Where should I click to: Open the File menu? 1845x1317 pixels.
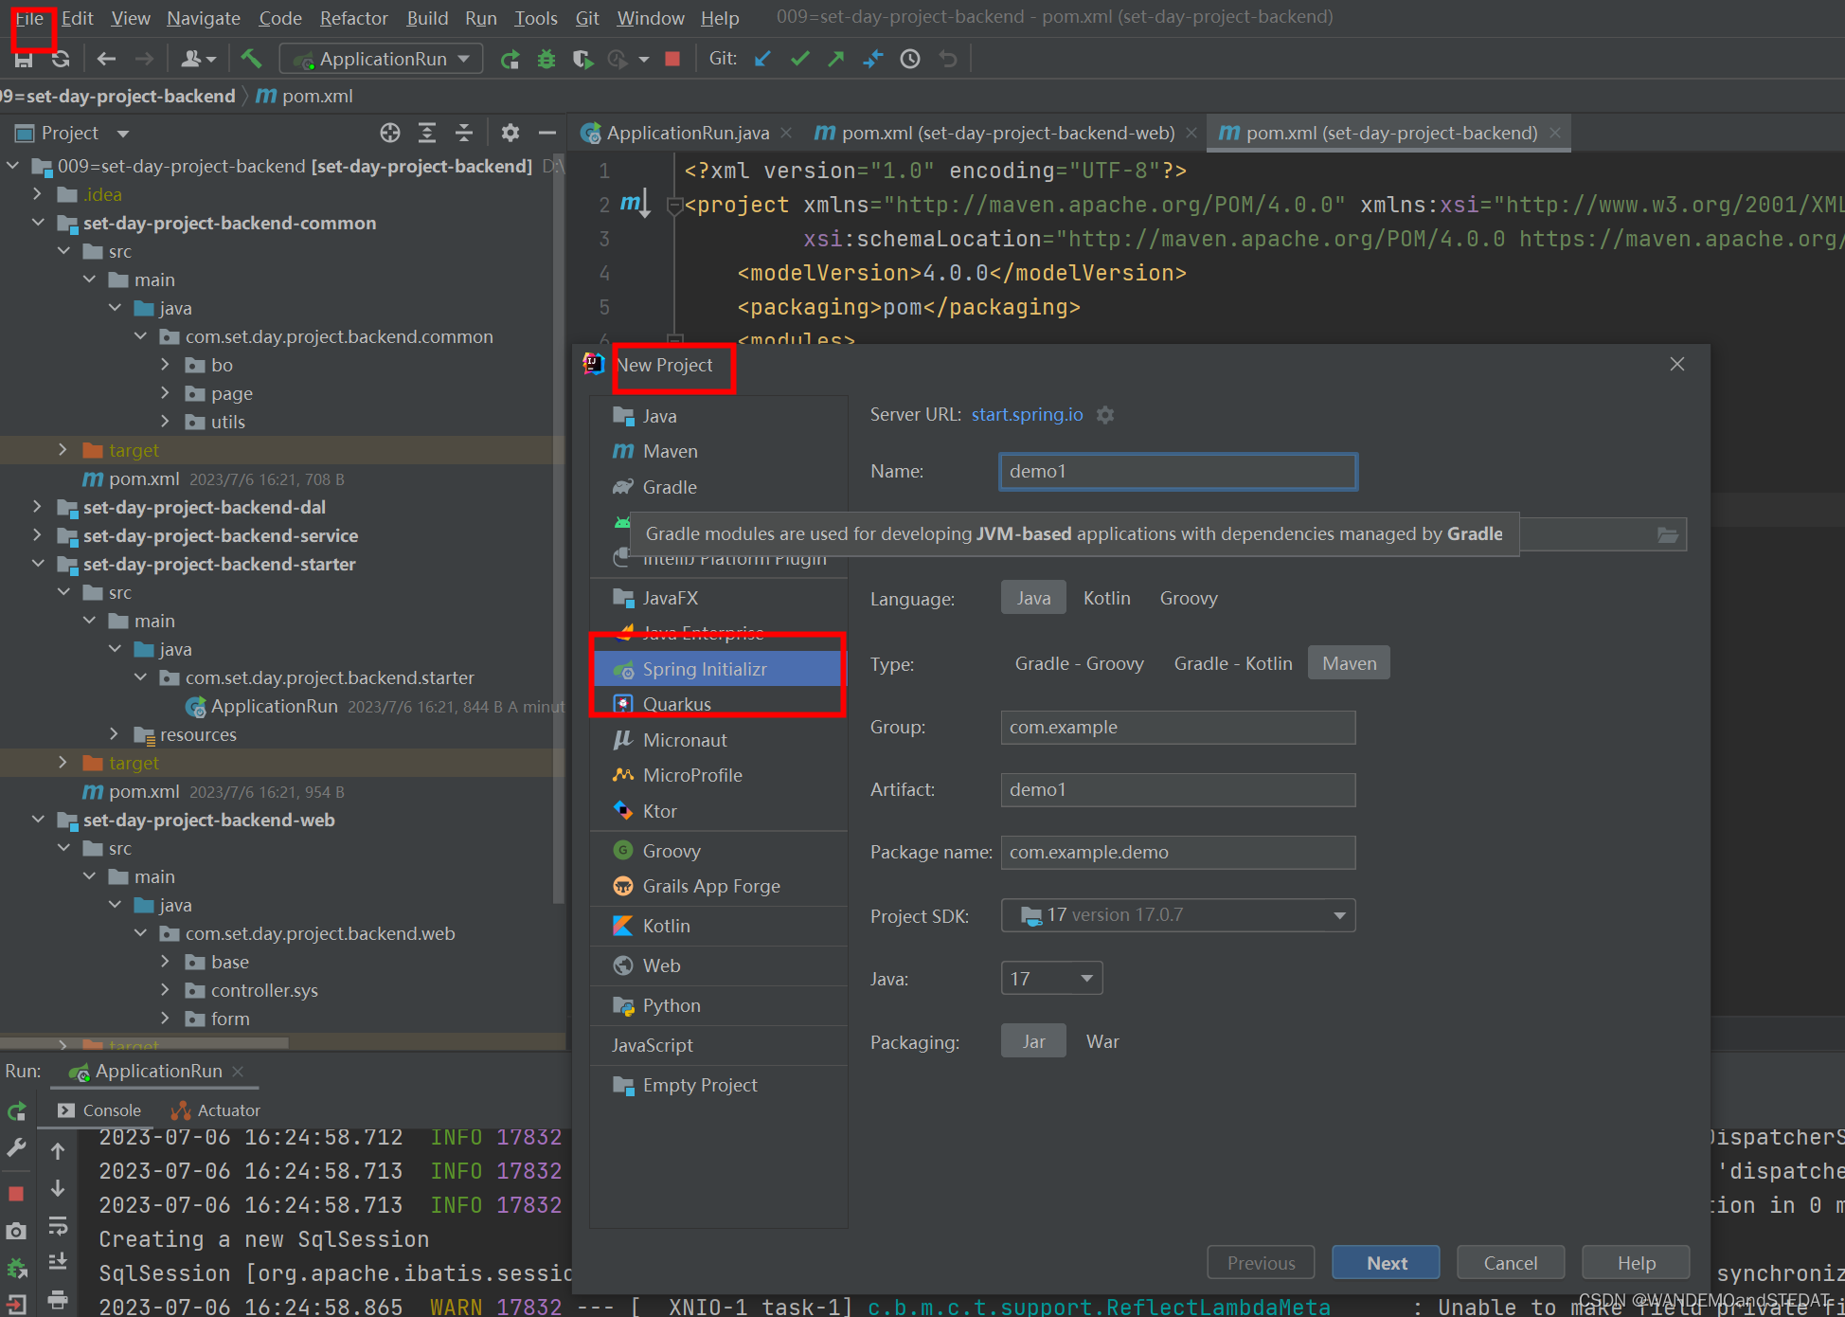[29, 18]
